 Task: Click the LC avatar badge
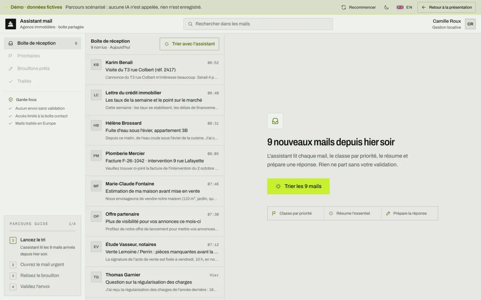[96, 95]
